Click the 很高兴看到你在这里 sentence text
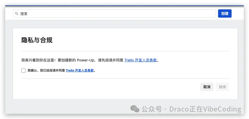The image size is (249, 119). coord(38,60)
